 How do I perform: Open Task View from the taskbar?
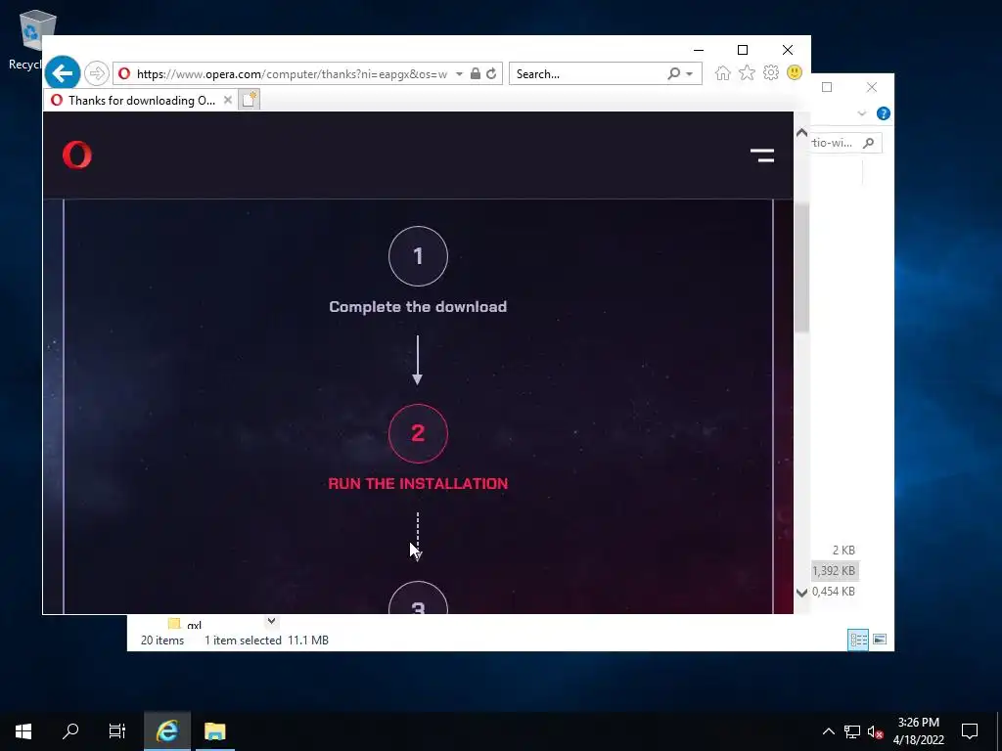(117, 731)
